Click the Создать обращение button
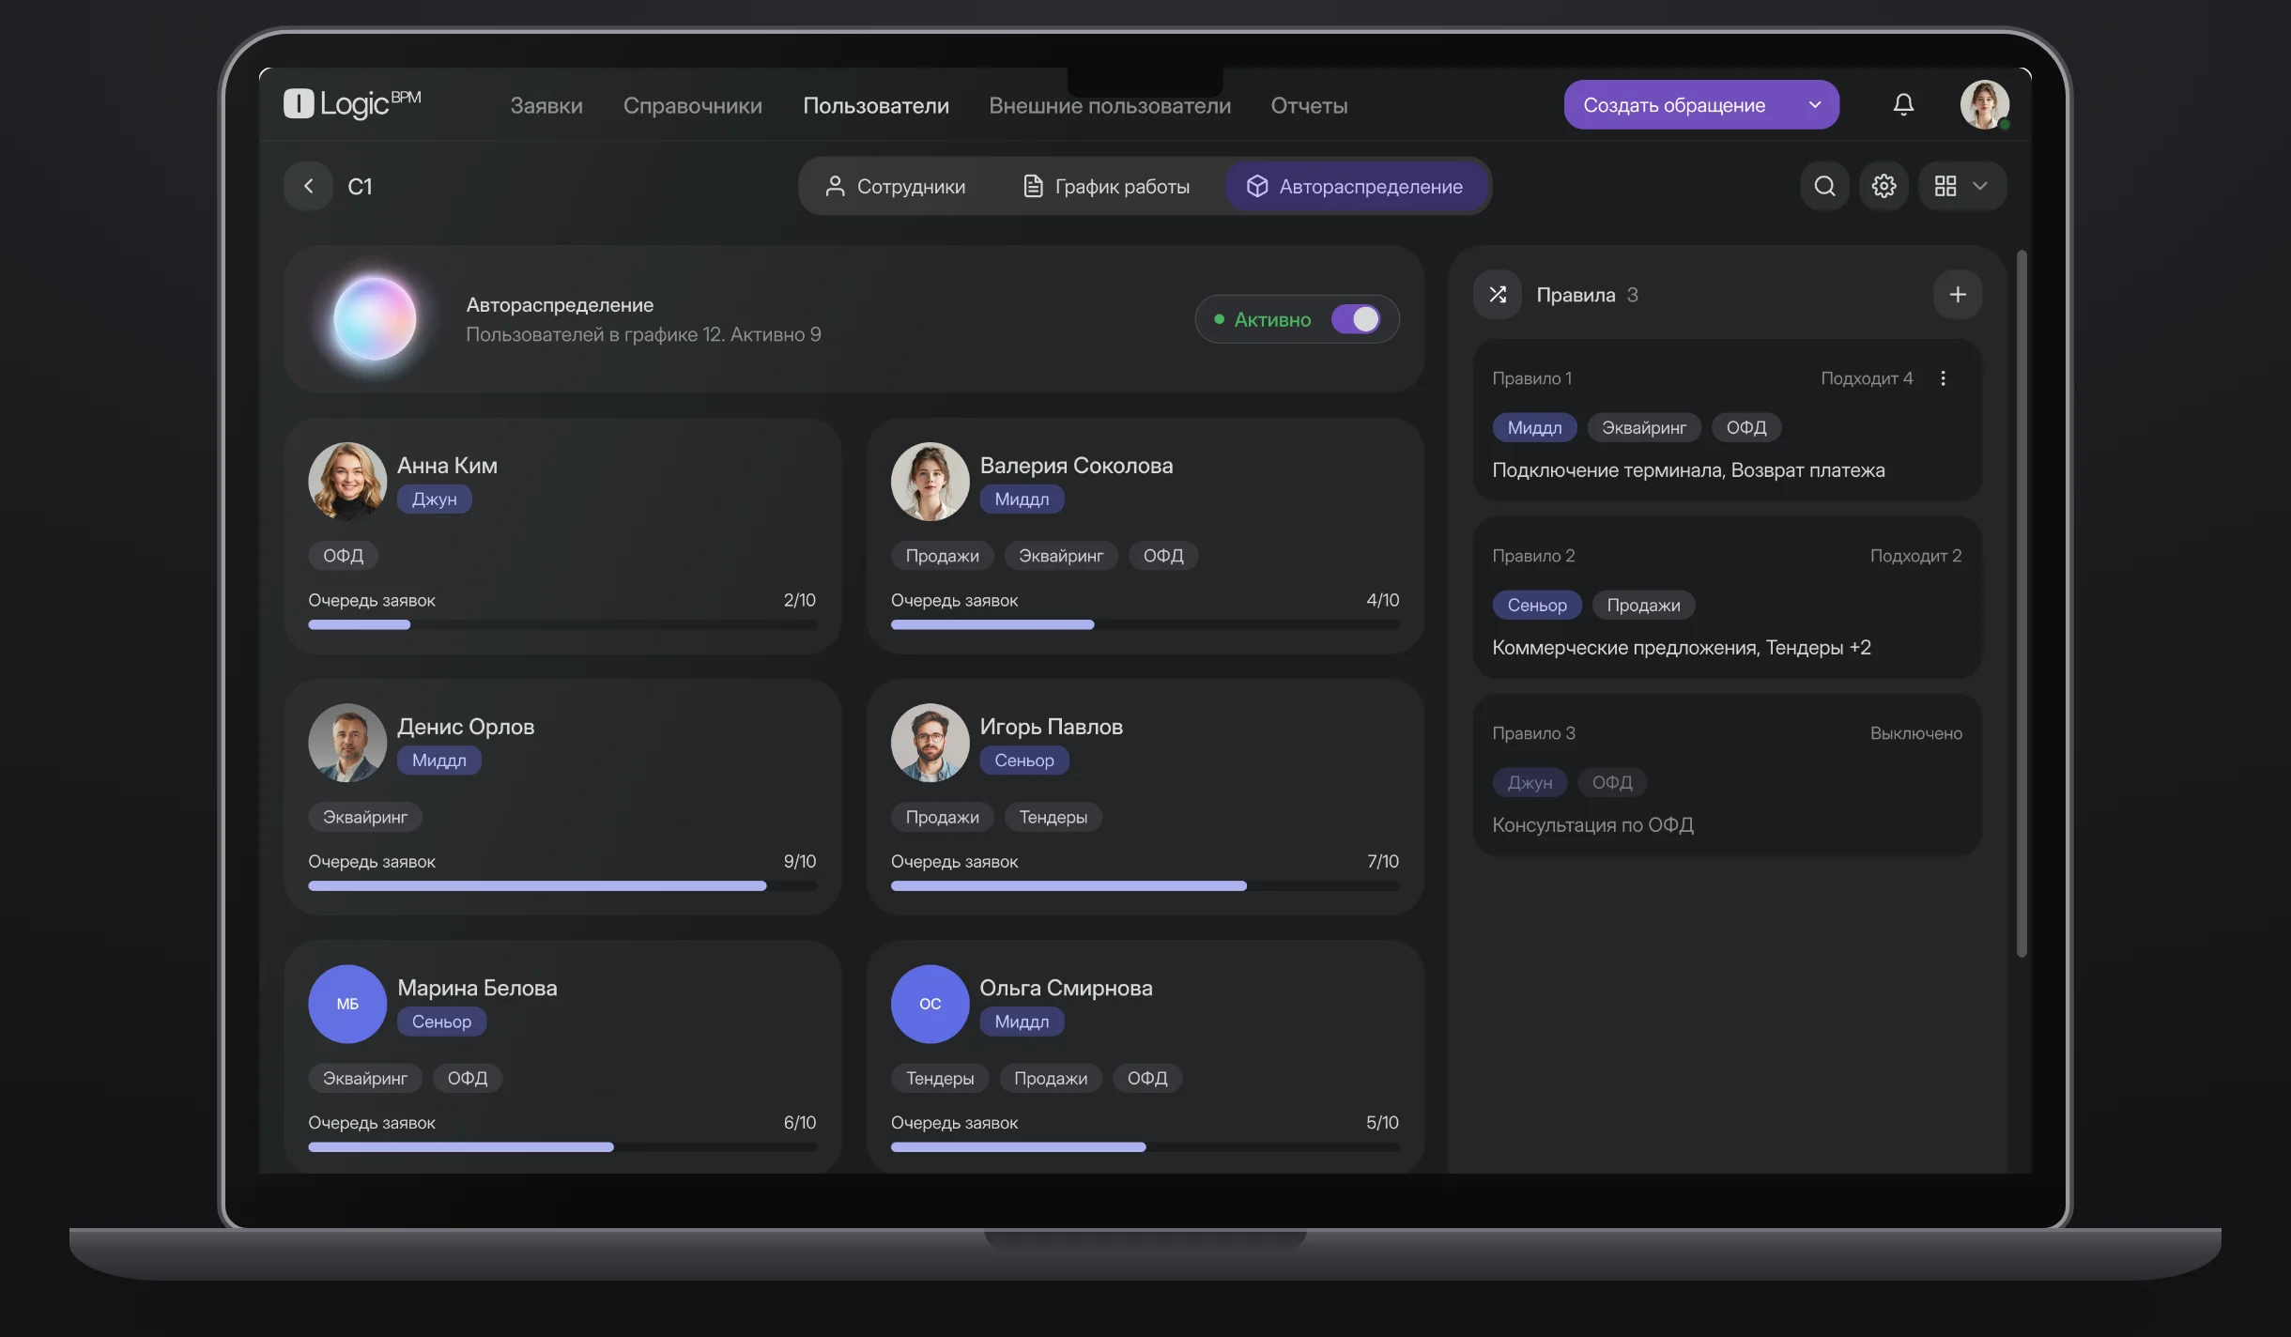The width and height of the screenshot is (2291, 1337). (x=1674, y=104)
